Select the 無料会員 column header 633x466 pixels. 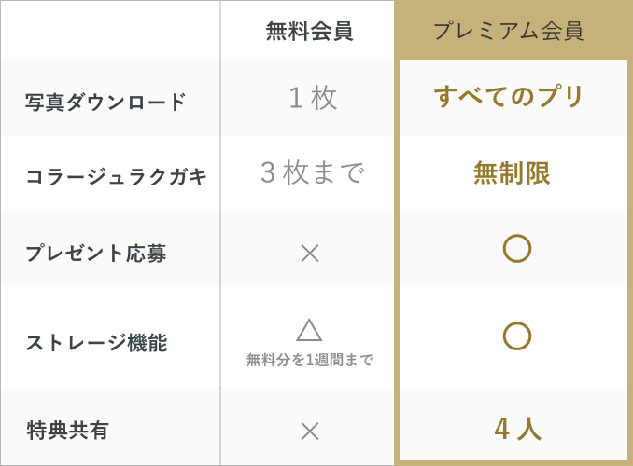click(x=309, y=31)
